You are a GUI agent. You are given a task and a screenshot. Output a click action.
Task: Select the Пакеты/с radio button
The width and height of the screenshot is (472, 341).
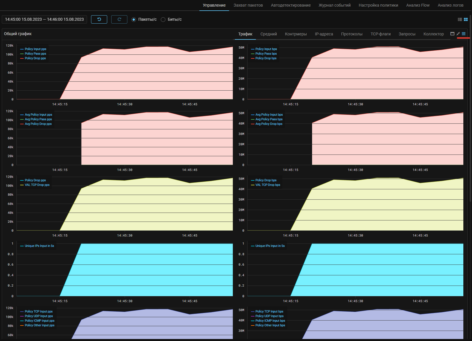134,20
